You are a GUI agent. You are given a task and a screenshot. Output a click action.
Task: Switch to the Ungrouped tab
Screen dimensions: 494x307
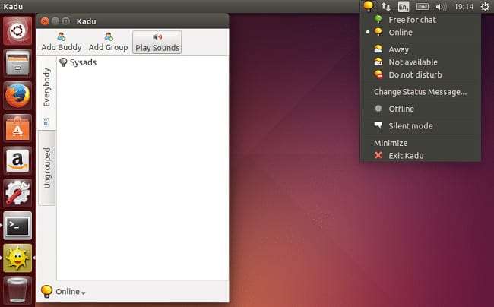click(x=47, y=168)
